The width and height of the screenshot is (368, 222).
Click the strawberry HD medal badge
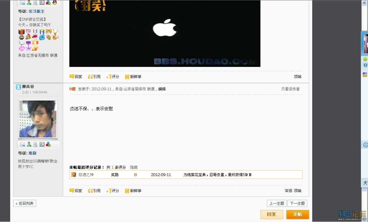[28, 35]
